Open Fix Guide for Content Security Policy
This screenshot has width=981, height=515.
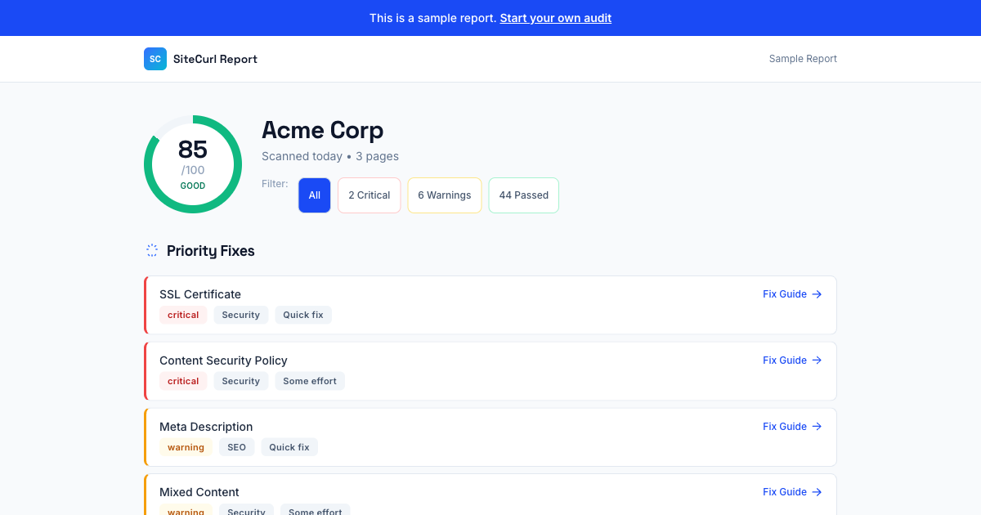click(x=792, y=360)
